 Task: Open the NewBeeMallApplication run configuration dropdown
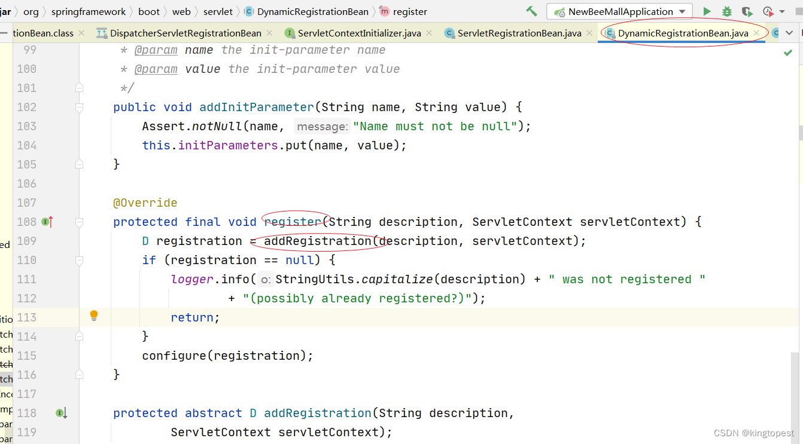683,11
